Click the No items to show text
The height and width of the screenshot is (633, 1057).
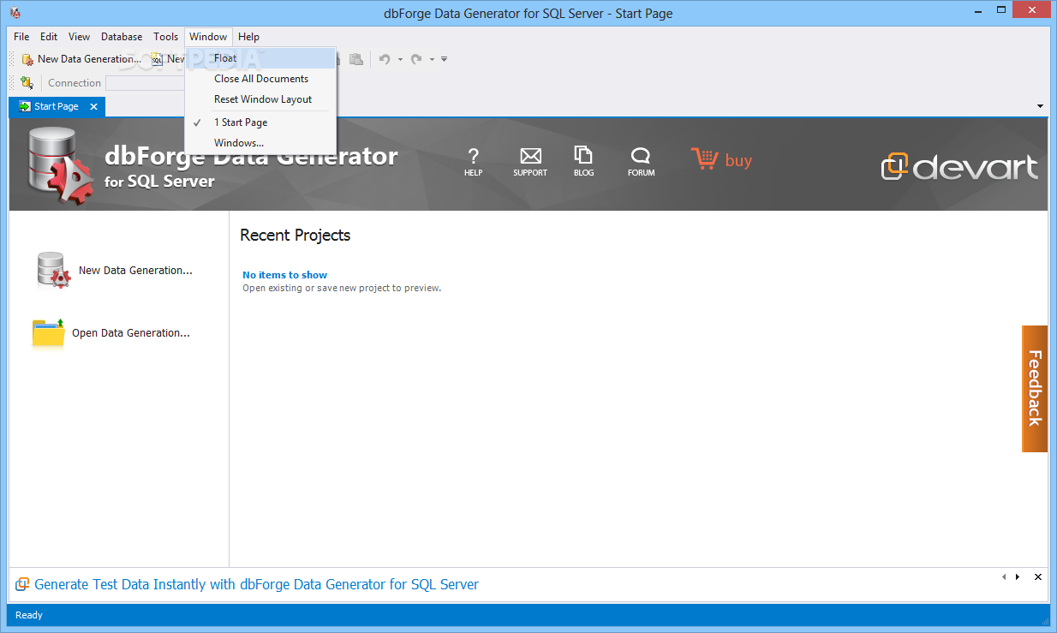pos(285,275)
